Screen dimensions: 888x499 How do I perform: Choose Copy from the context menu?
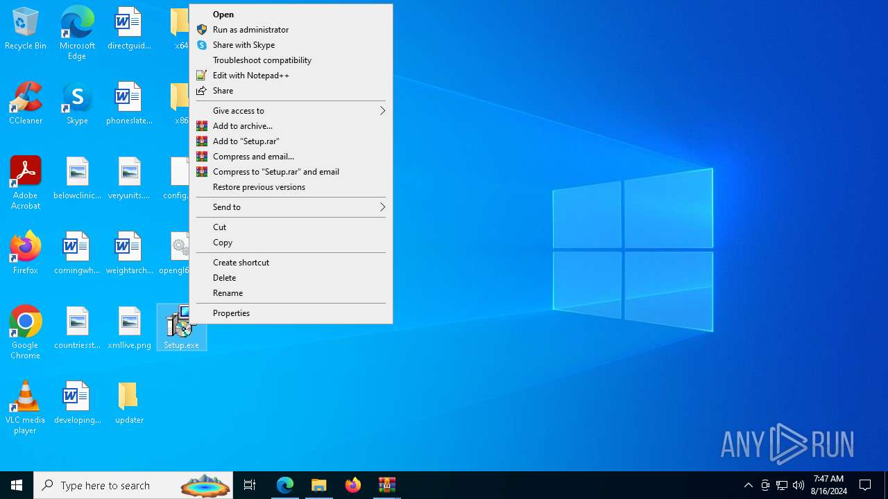(291, 243)
